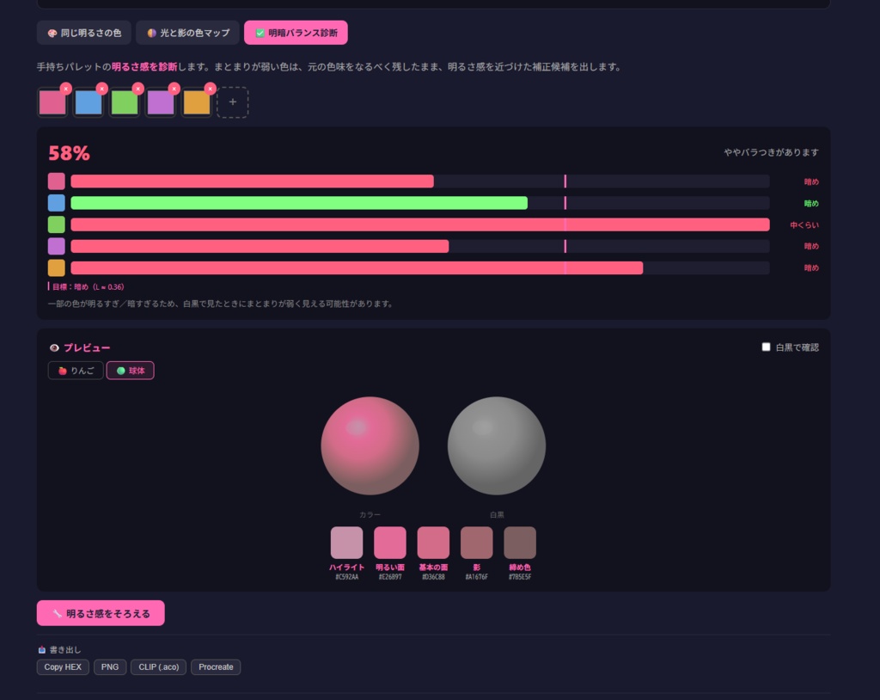Click the check icon on 明暗バランス診断 tab

(x=260, y=34)
